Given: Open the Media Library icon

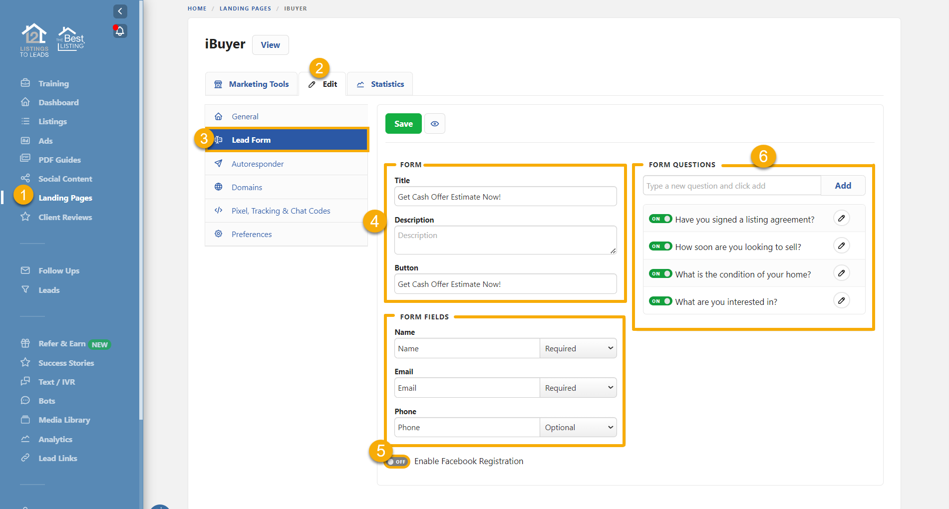Looking at the screenshot, I should coord(25,420).
